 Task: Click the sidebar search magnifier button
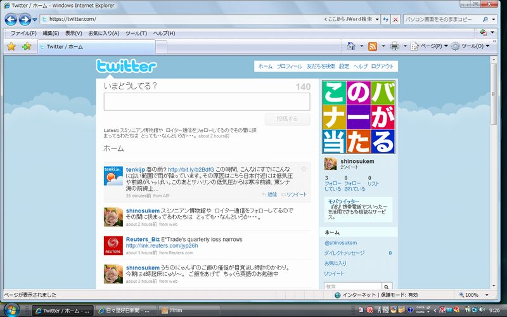(387, 287)
